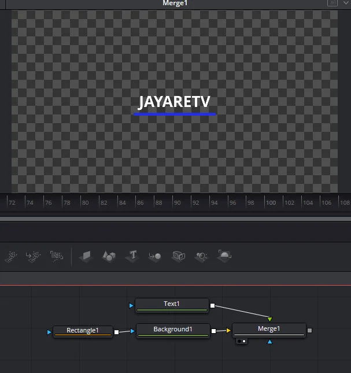Open the viewer options chevron menu

coord(346,3)
